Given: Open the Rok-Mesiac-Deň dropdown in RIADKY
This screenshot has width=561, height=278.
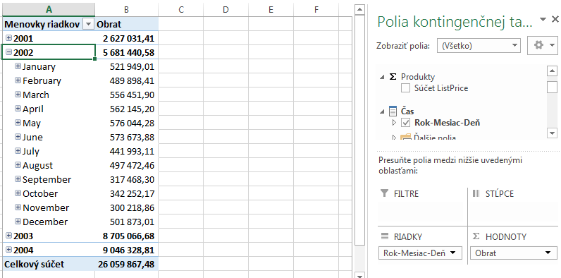Looking at the screenshot, I should (x=420, y=253).
